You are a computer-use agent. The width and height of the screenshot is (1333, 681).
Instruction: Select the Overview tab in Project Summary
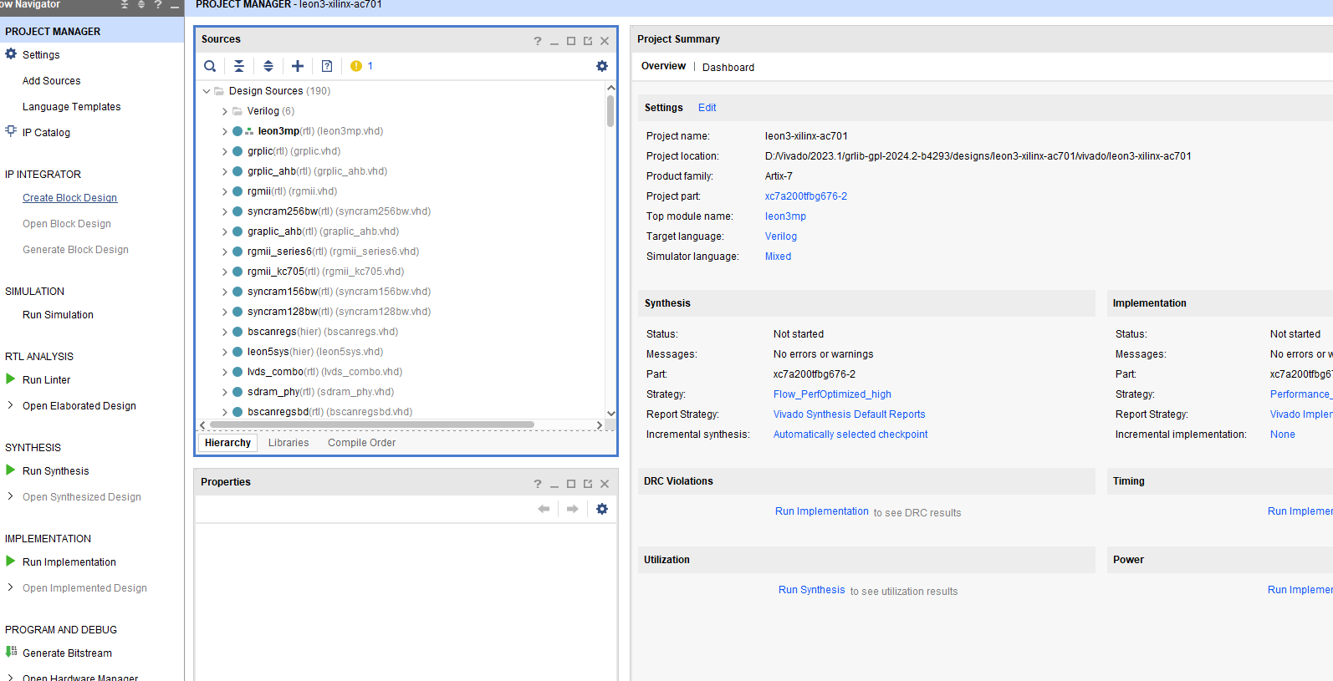tap(663, 66)
